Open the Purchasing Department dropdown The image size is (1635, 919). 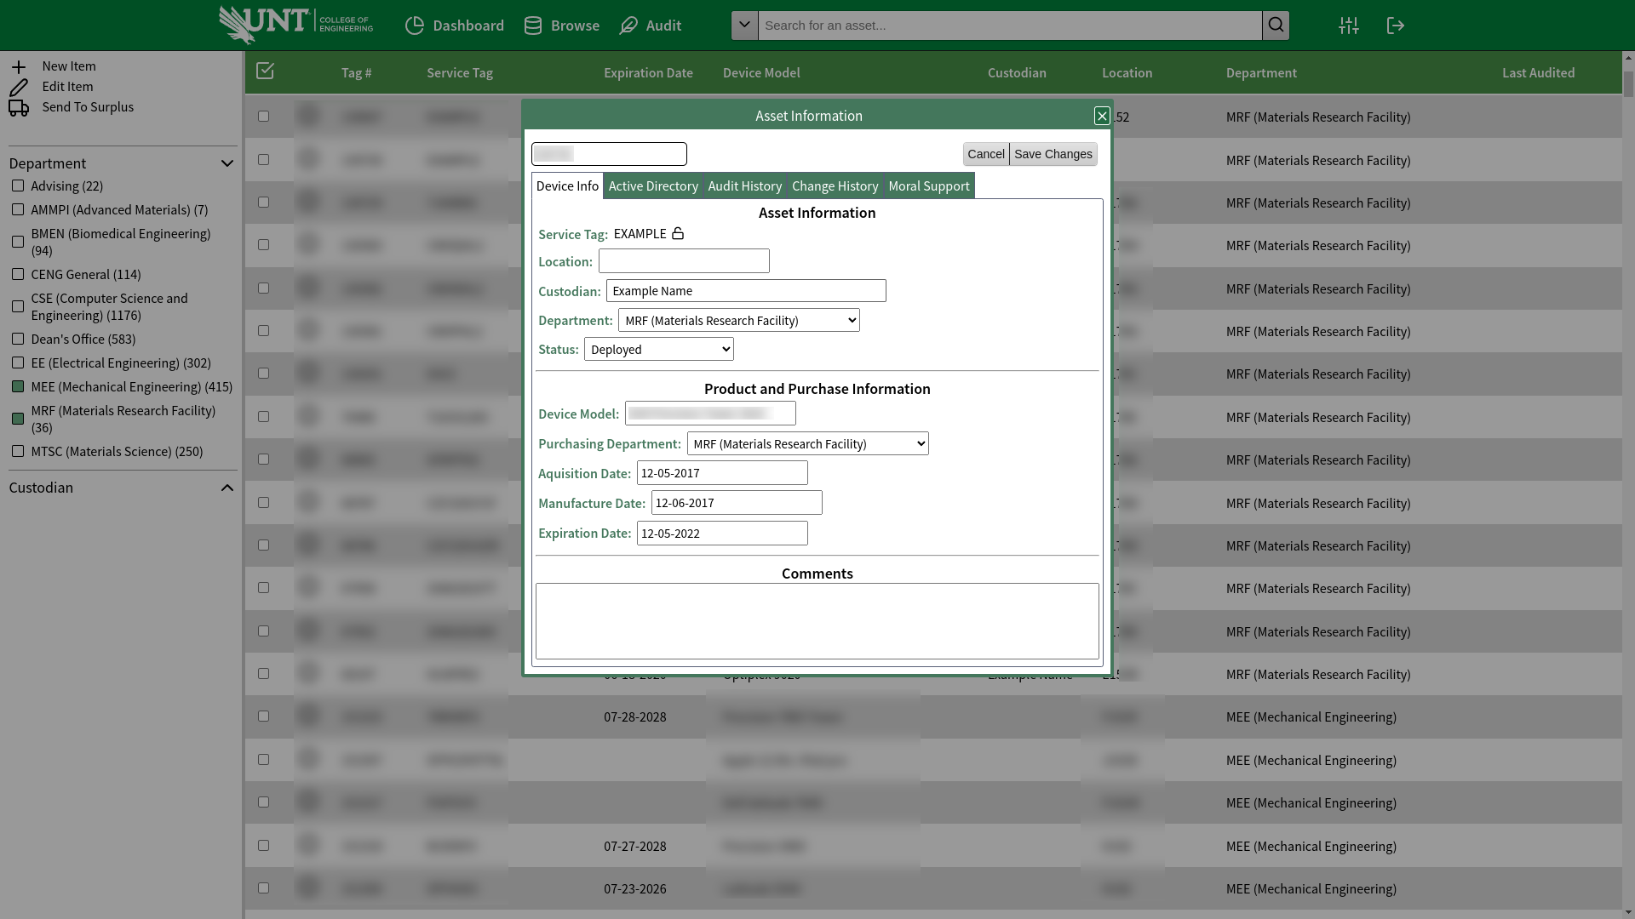808,443
